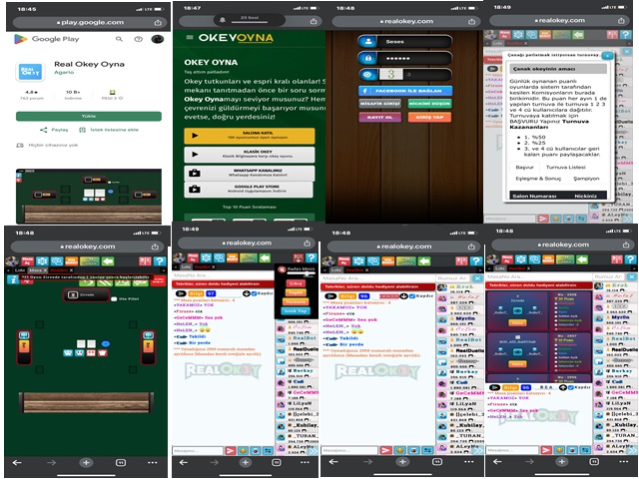Close the Çanak tournament popup
This screenshot has width=639, height=479.
click(x=607, y=56)
